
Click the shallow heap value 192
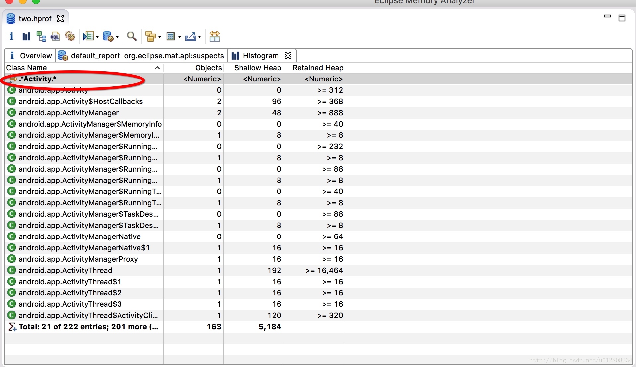[274, 270]
